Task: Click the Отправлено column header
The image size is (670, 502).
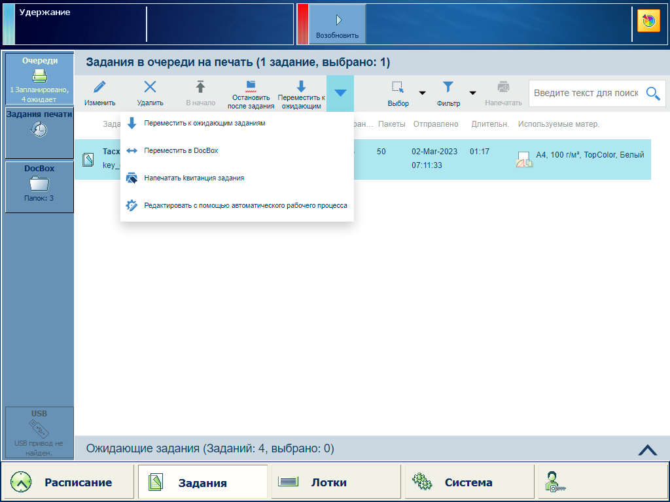Action: click(435, 124)
